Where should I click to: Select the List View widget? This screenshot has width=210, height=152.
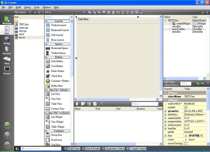click(57, 94)
